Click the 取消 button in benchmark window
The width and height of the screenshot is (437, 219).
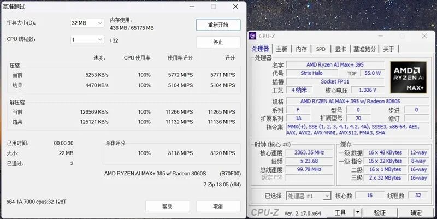pos(218,206)
